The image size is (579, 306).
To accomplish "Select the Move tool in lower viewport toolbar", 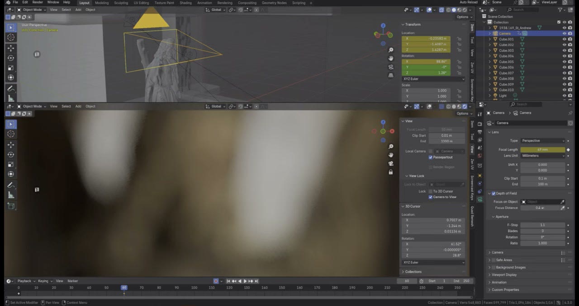I will click(11, 144).
